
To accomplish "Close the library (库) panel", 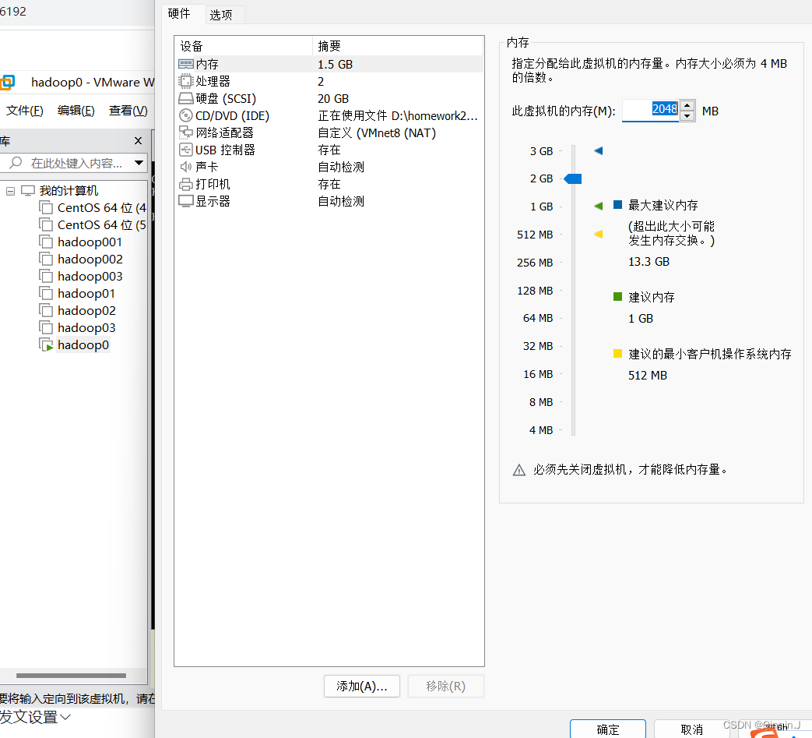I will 138,140.
